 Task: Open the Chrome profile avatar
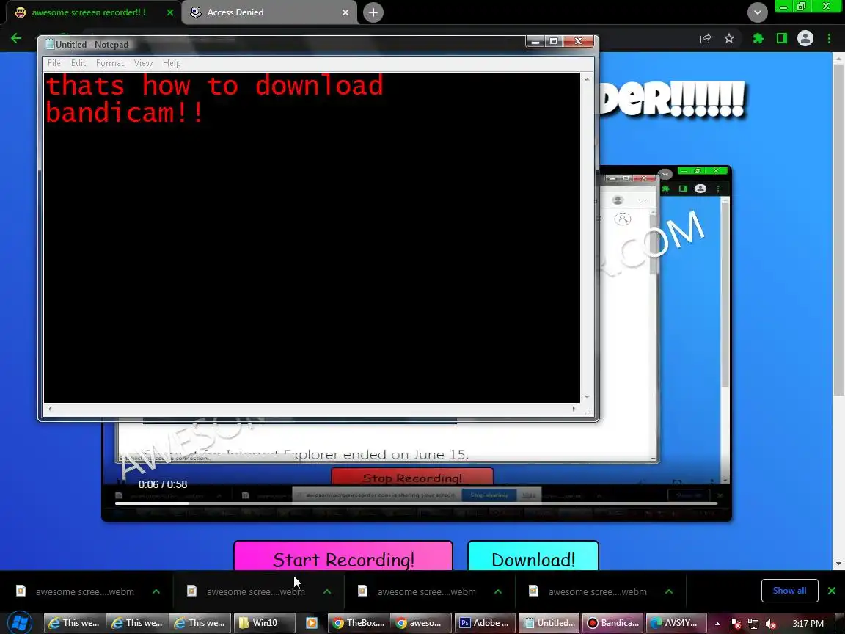click(x=805, y=38)
